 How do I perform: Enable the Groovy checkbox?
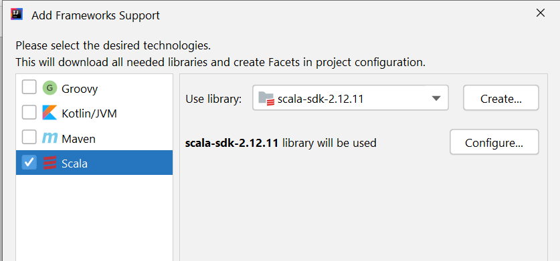[29, 87]
